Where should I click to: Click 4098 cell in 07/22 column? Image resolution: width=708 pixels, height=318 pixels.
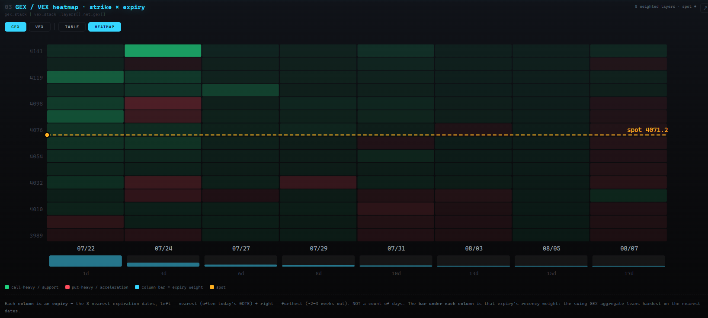[x=86, y=103]
